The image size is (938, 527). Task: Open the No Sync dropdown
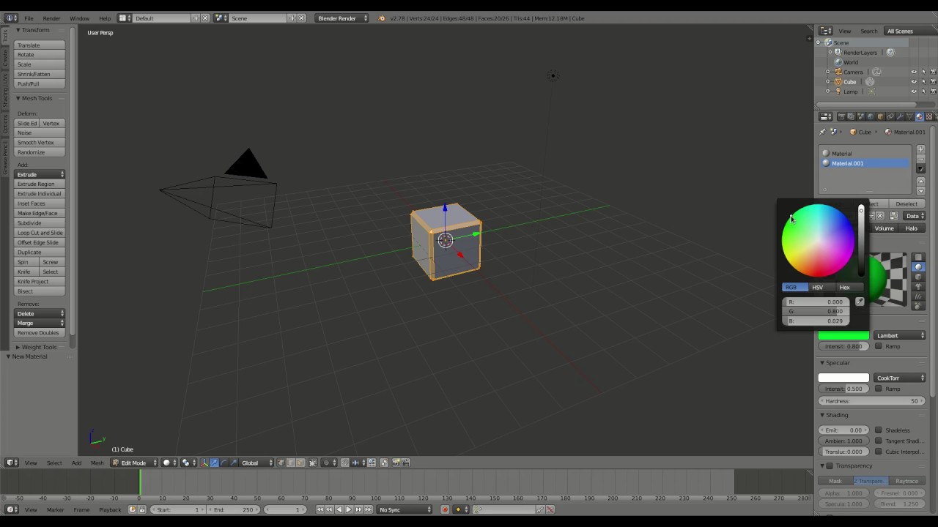[404, 509]
